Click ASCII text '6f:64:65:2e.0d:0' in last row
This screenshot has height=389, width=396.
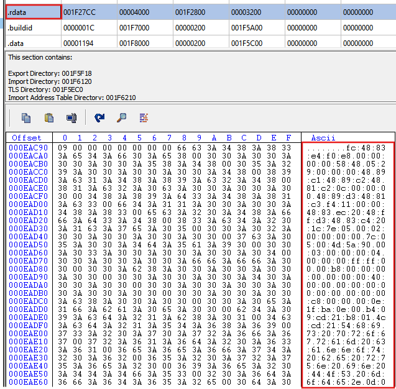coord(346,382)
